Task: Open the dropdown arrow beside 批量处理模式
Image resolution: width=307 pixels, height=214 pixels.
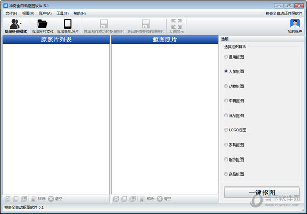Action: [21, 24]
